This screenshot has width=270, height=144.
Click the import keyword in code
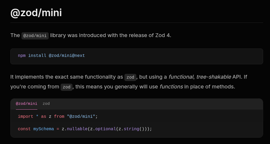tap(25, 117)
